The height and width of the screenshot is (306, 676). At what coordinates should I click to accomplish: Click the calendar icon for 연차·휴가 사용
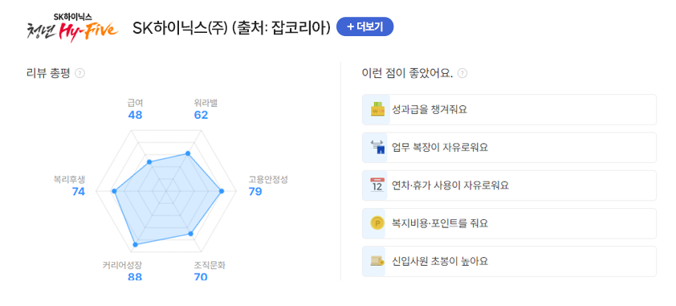tap(377, 186)
